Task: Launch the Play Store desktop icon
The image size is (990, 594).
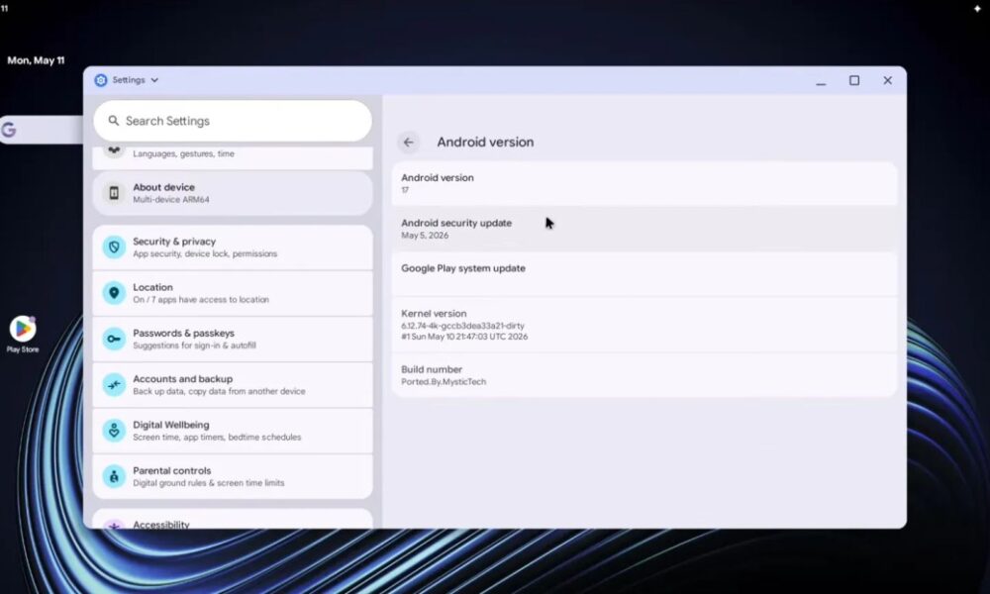Action: point(23,334)
